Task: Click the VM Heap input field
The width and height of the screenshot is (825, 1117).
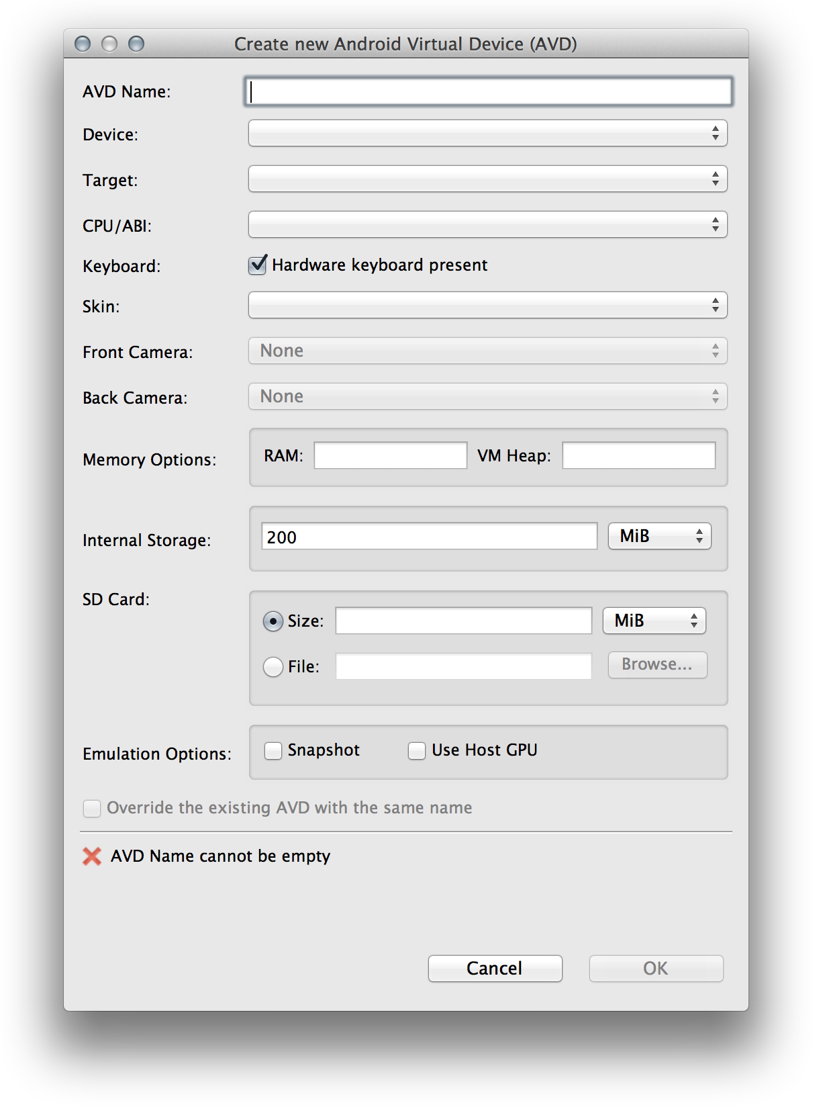Action: tap(639, 455)
